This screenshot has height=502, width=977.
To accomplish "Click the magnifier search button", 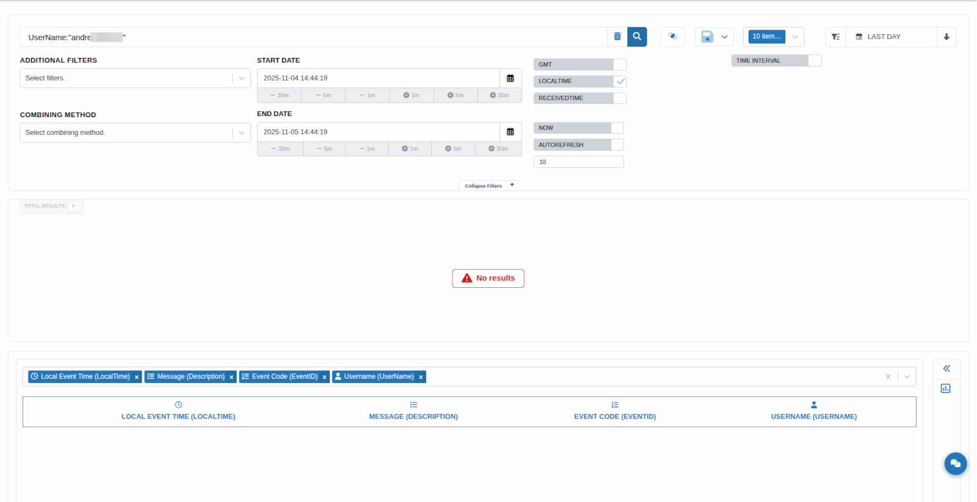I will [637, 37].
